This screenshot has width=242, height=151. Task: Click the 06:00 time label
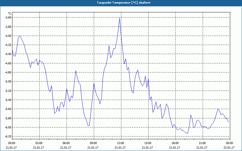(x=67, y=143)
